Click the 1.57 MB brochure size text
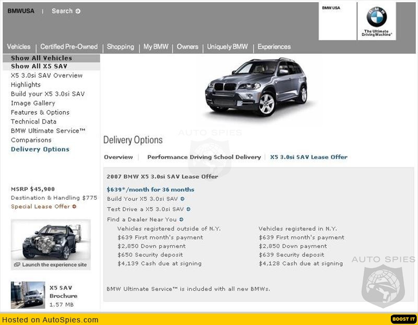 [62, 305]
